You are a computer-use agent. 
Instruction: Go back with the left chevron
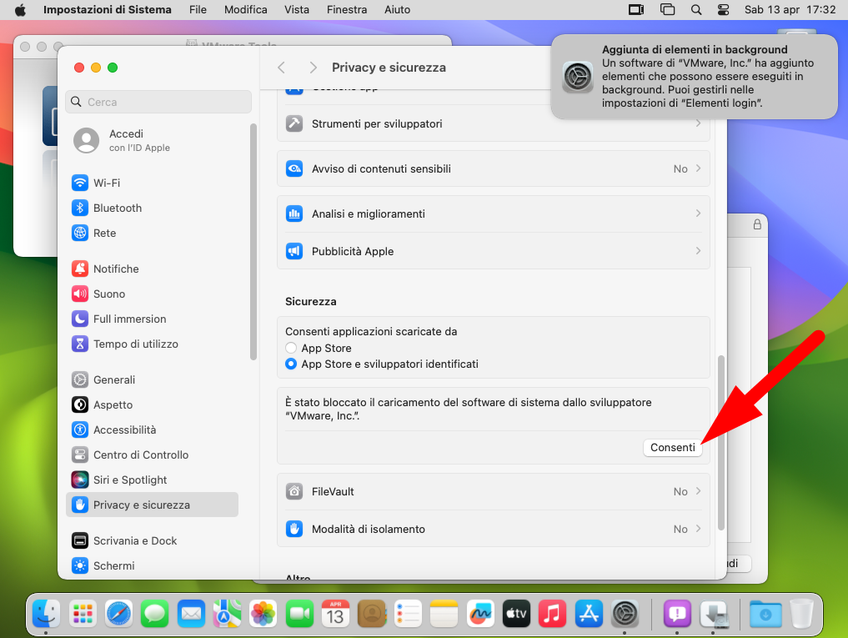(x=281, y=67)
